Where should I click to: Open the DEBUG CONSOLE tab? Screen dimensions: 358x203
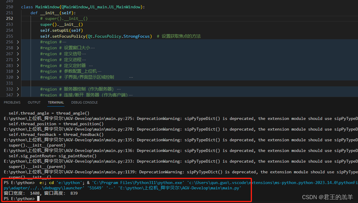84,102
